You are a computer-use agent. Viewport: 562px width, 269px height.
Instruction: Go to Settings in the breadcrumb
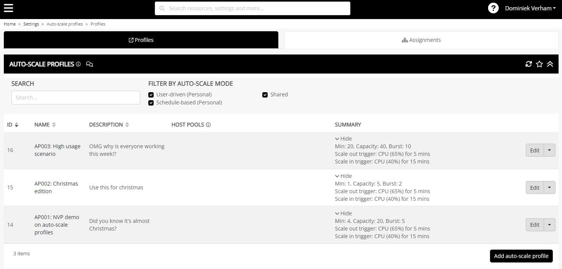pyautogui.click(x=31, y=24)
